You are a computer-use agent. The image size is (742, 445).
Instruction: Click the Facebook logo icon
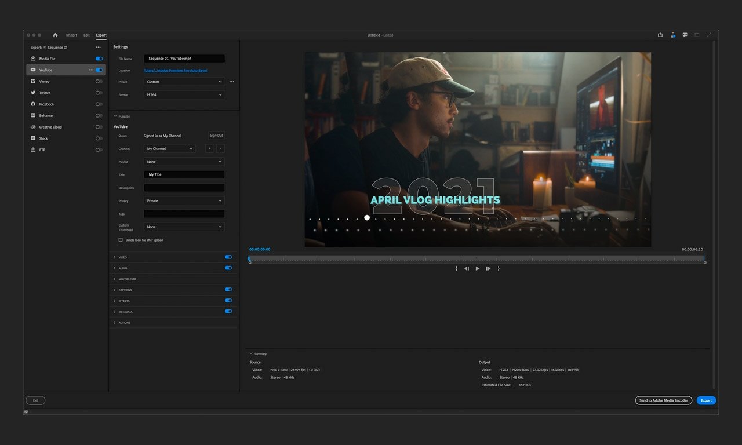point(34,104)
